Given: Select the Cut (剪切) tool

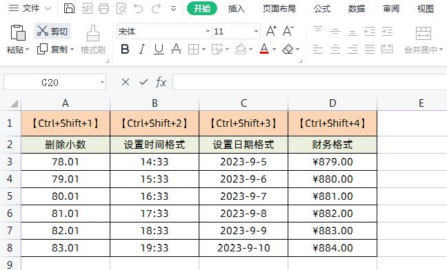Looking at the screenshot, I should pyautogui.click(x=52, y=31).
